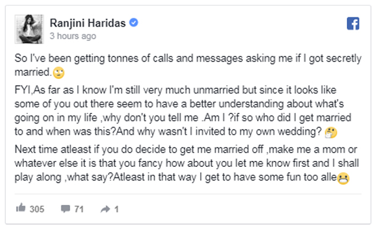Image resolution: width=386 pixels, height=231 pixels.
Task: Click the first paragraph about secretly married
Action: coord(188,65)
